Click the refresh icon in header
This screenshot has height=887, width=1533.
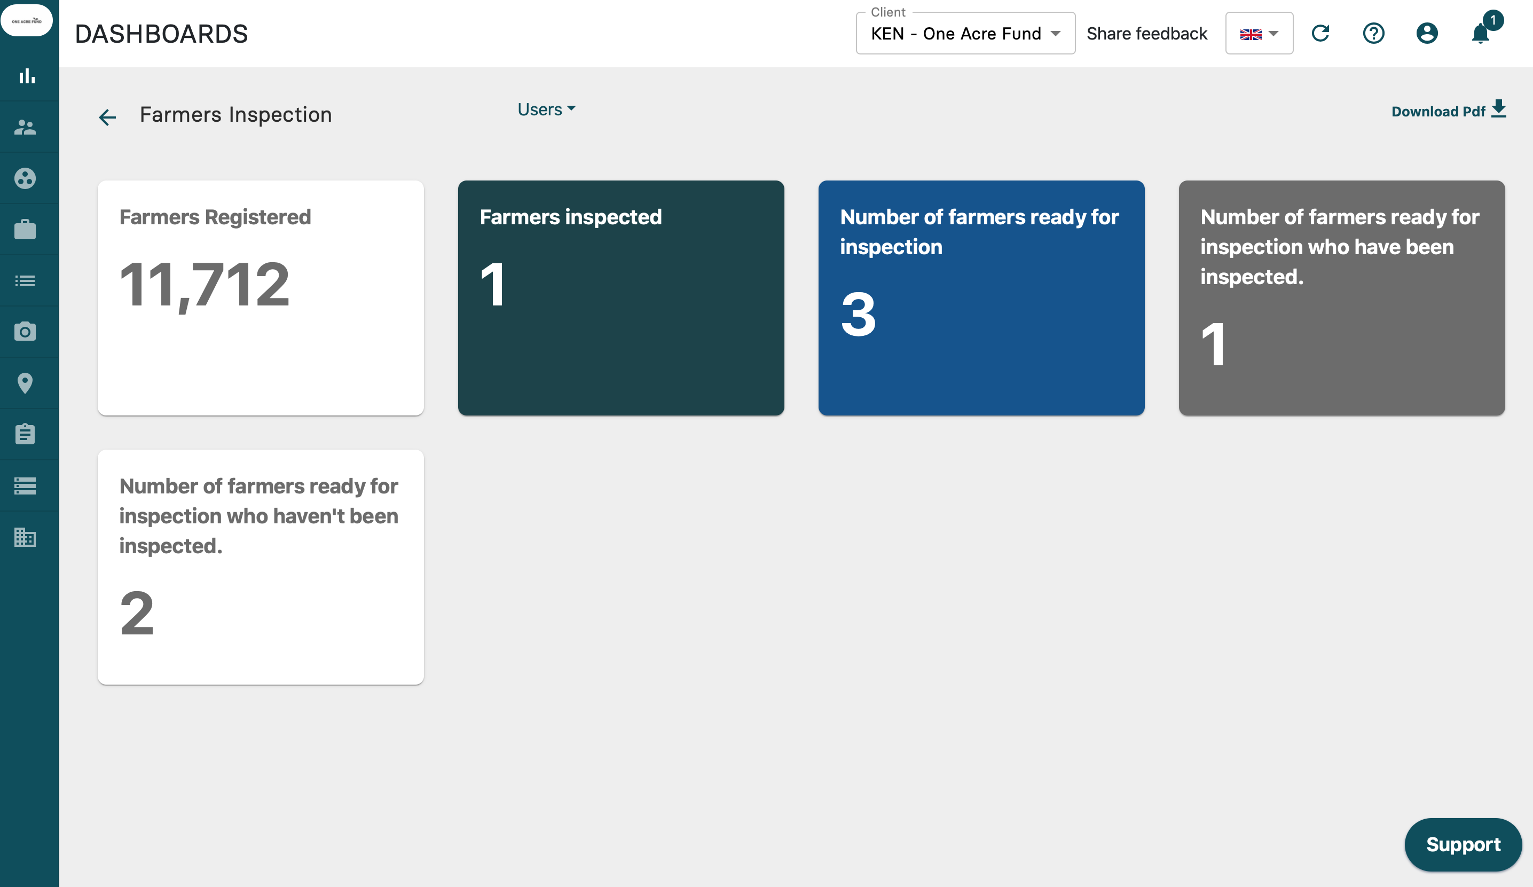[1320, 34]
